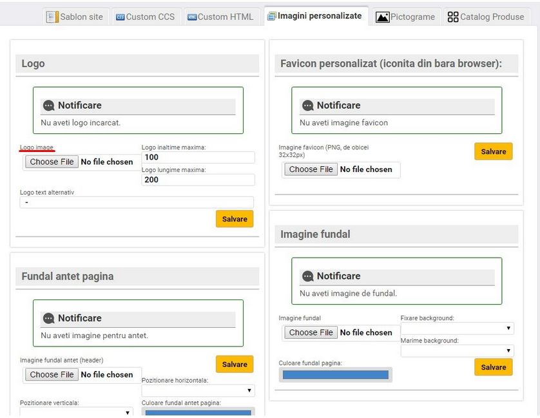Viewport: 540px width, 418px height.
Task: Switch to the Imagini personalizate tab
Action: tap(314, 16)
